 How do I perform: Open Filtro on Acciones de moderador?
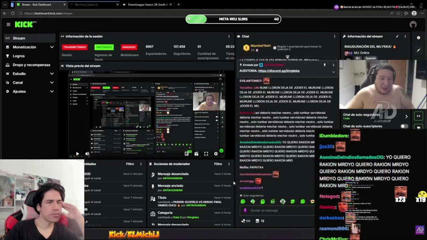tap(218, 164)
